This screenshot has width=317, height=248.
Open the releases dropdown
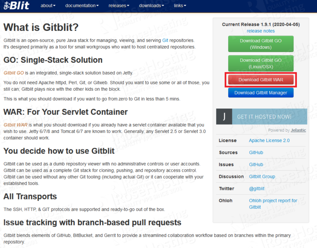(x=119, y=6)
